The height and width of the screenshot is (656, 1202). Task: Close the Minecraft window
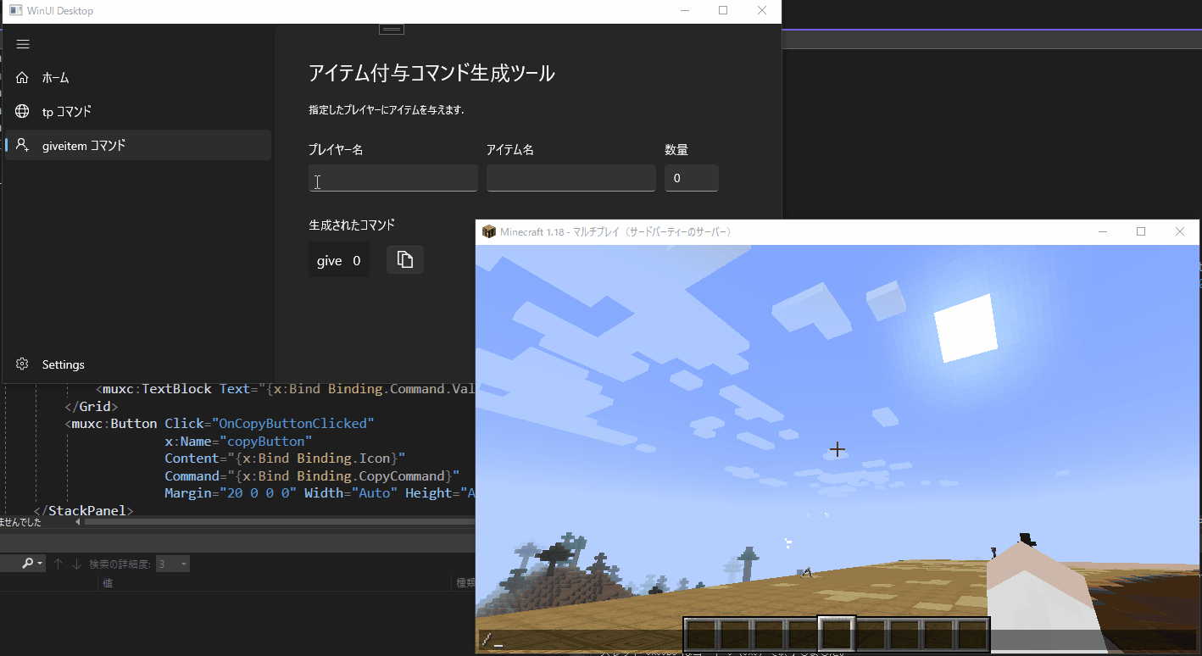[1180, 231]
